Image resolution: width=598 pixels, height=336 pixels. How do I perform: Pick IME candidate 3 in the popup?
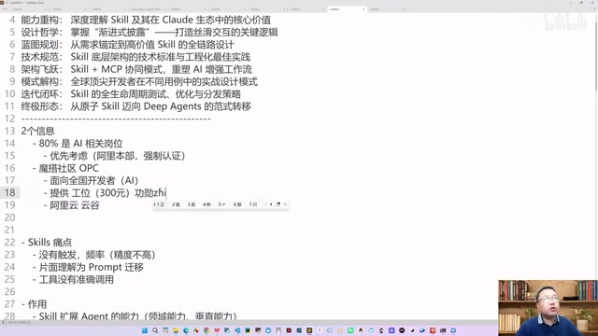192,204
